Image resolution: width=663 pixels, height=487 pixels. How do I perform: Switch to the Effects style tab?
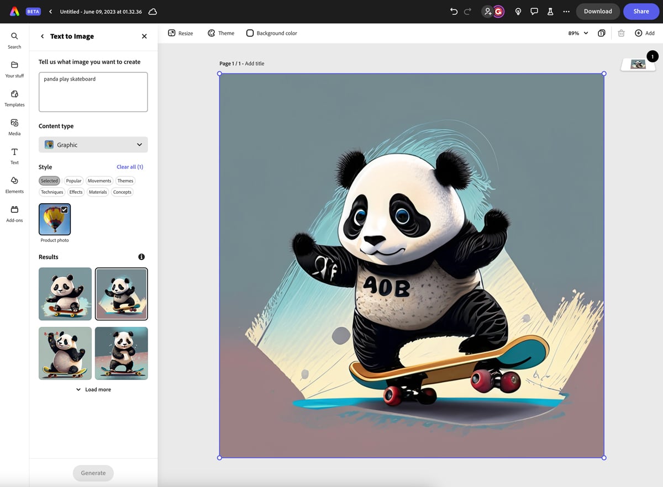76,192
